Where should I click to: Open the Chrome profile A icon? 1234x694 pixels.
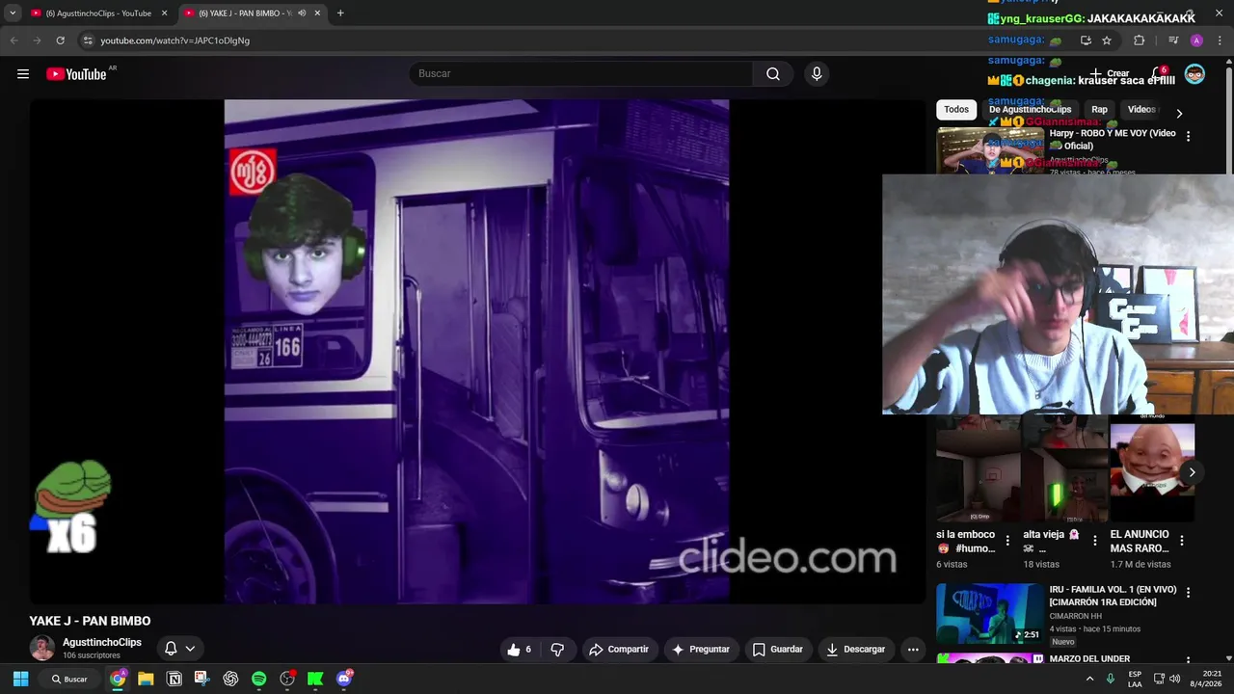pyautogui.click(x=1196, y=40)
